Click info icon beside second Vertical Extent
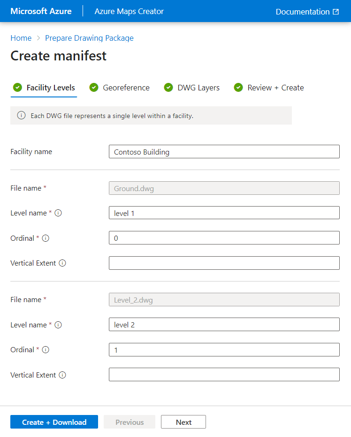This screenshot has height=437, width=351. [x=62, y=375]
